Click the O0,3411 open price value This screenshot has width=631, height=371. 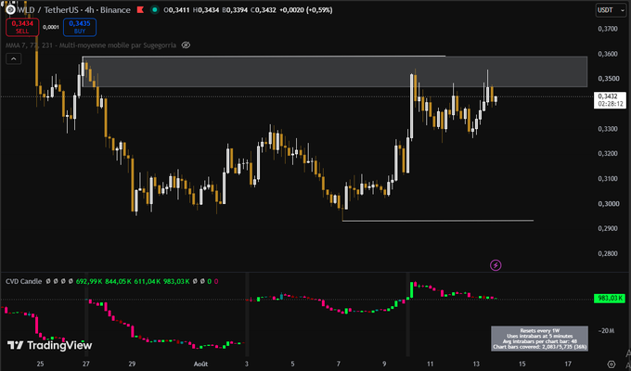point(176,10)
